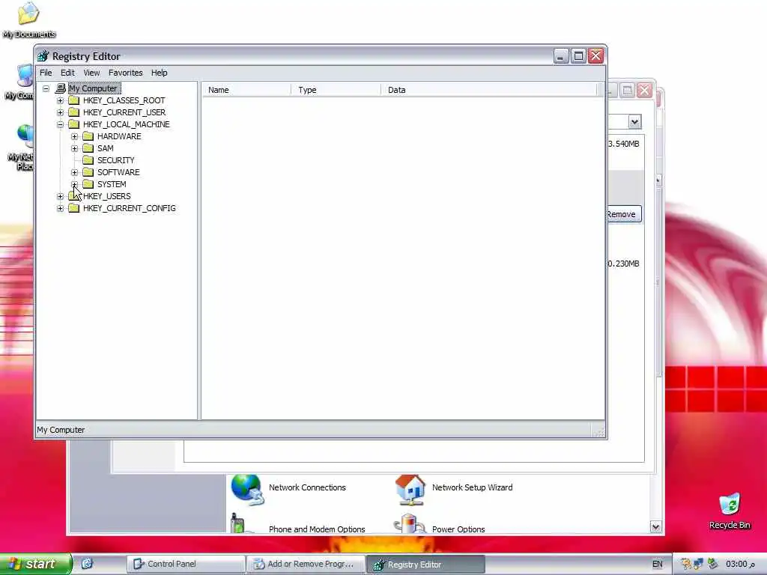Image resolution: width=767 pixels, height=575 pixels.
Task: Click the SAM folder icon
Action: click(88, 148)
